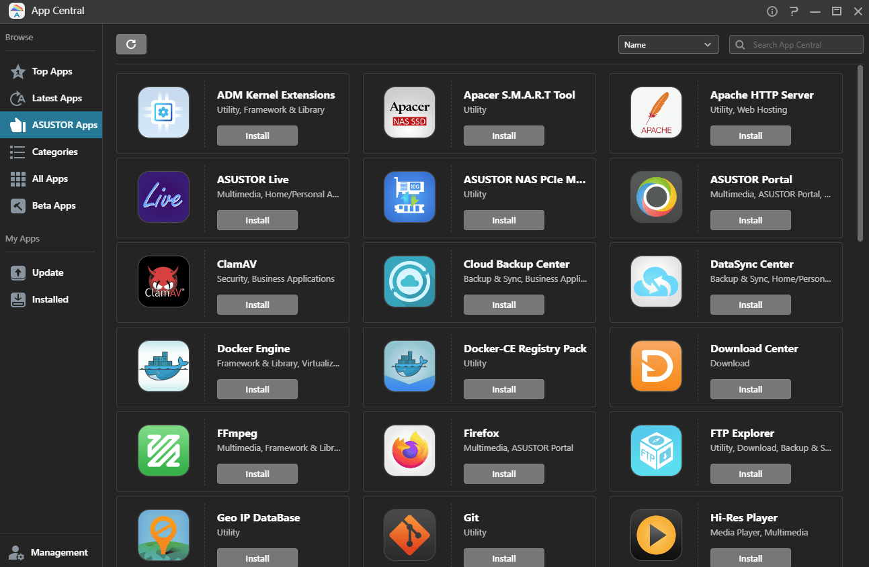Viewport: 869px width, 567px height.
Task: Install ASUSTOR Portal
Action: click(751, 220)
